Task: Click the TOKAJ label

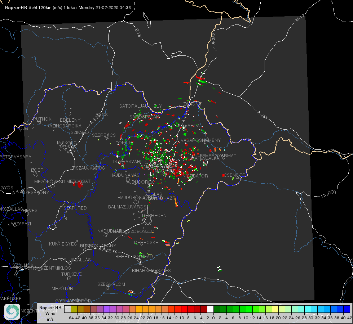Action: pyautogui.click(x=123, y=143)
